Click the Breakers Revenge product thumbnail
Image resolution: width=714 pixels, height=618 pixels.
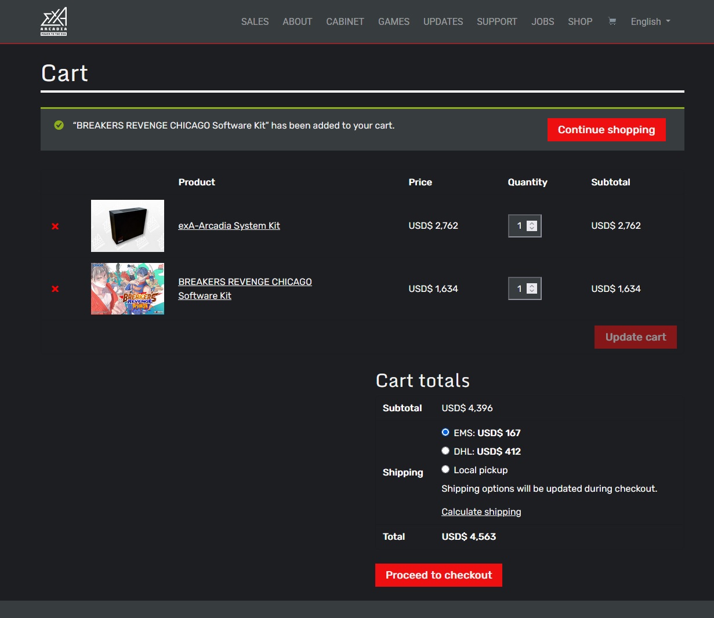(128, 288)
